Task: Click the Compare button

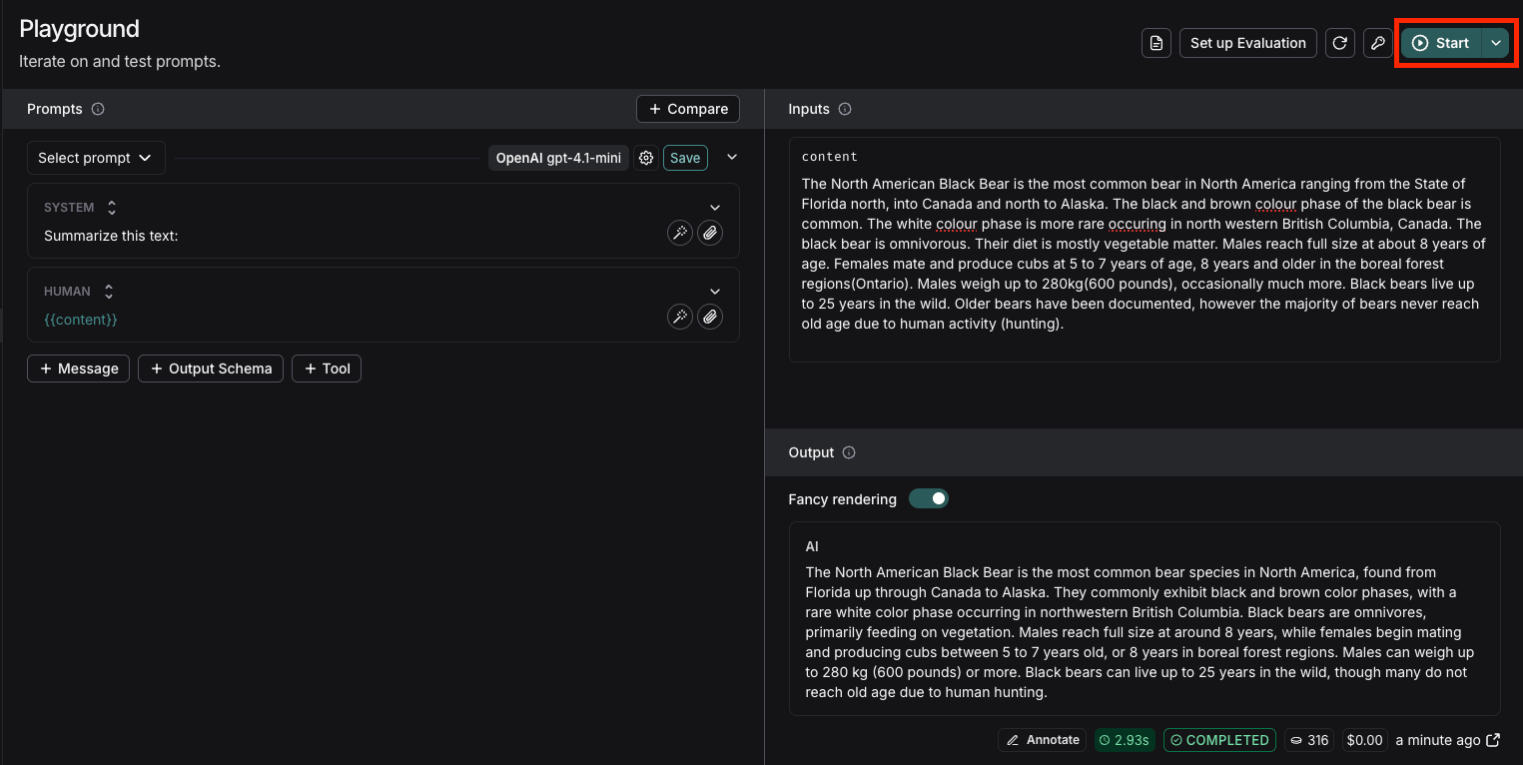Action: pyautogui.click(x=688, y=109)
